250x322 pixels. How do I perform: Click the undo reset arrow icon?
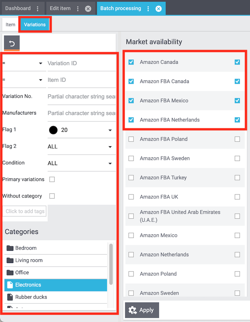[12, 43]
